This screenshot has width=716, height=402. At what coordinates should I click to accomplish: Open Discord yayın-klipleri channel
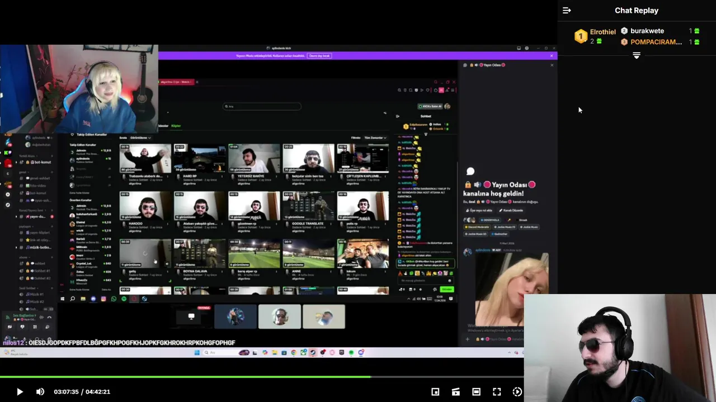tap(37, 232)
